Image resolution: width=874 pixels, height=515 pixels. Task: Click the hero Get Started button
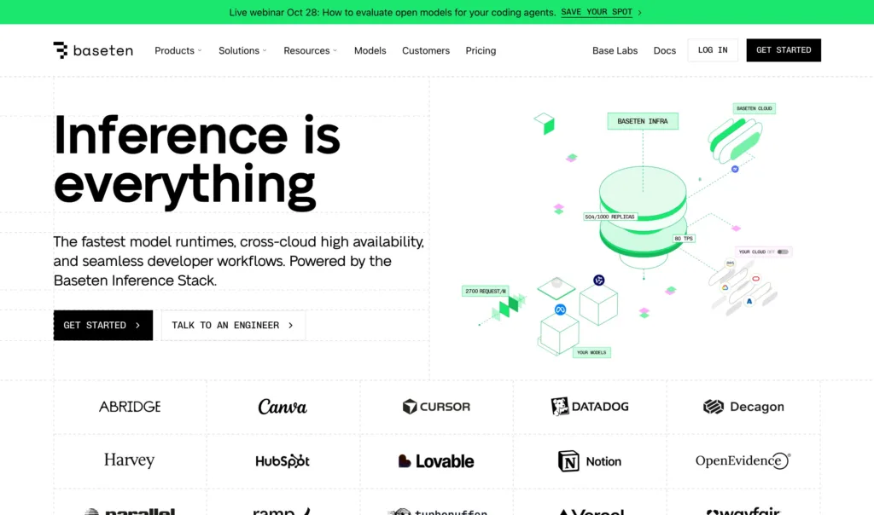tap(103, 325)
